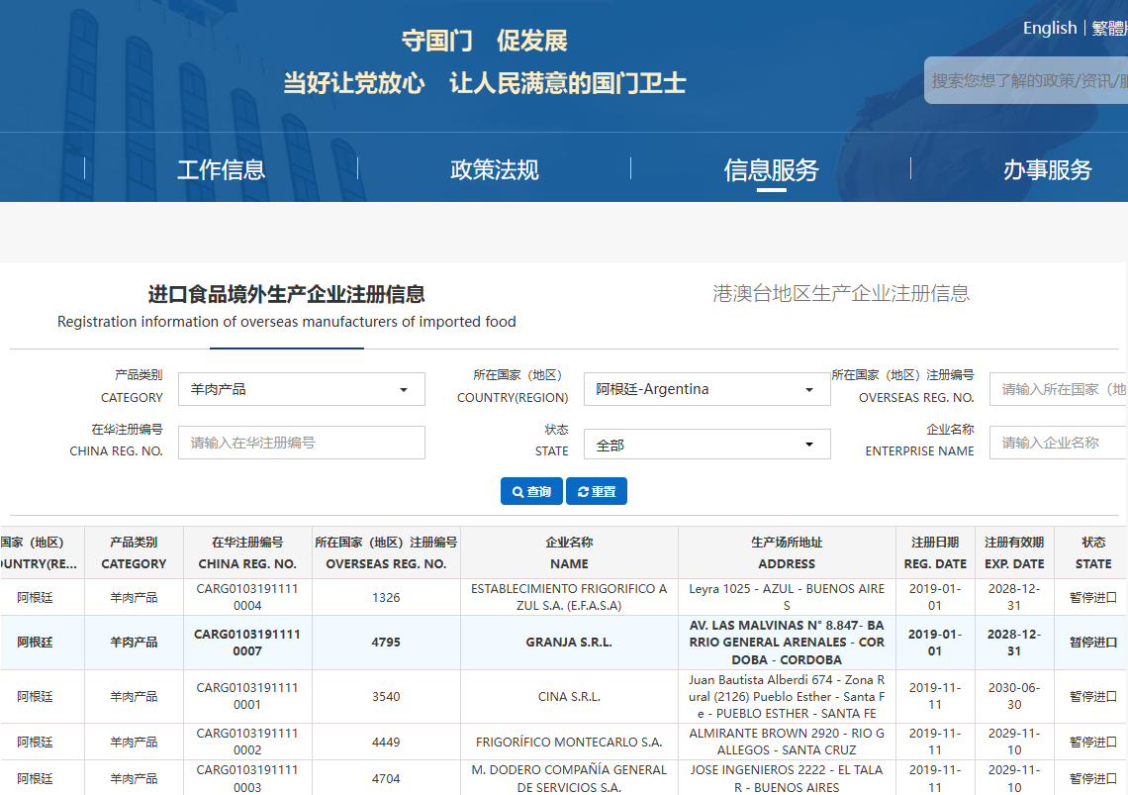Expand the country dropdown showing 阿根廷-Argentina

pos(706,389)
